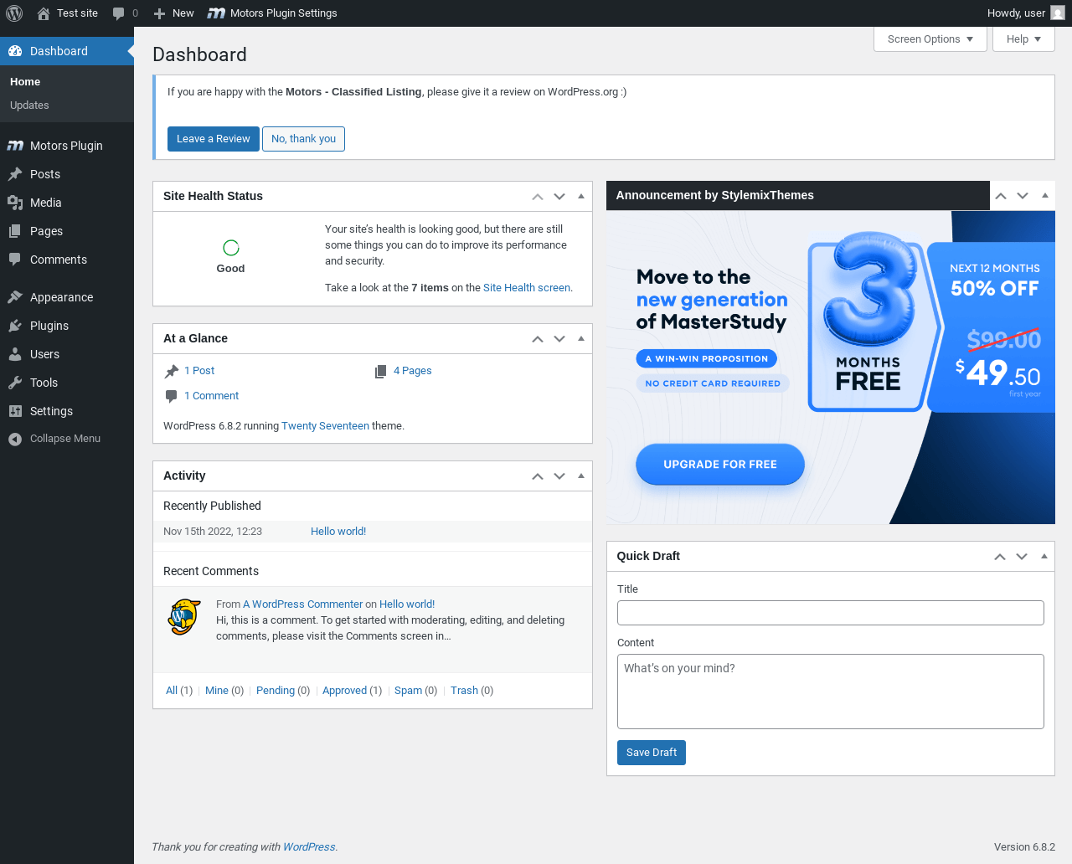Move Quick Draft widget up
The image size is (1072, 864).
[x=1000, y=557]
